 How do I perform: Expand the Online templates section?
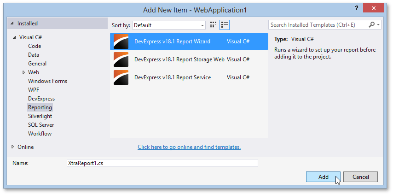[x=12, y=147]
